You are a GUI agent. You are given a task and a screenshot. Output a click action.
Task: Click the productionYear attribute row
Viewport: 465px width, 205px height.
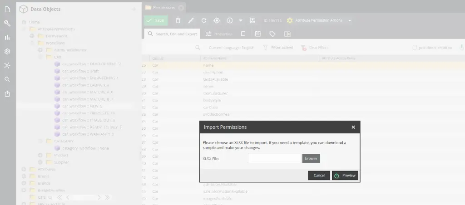coord(303,114)
